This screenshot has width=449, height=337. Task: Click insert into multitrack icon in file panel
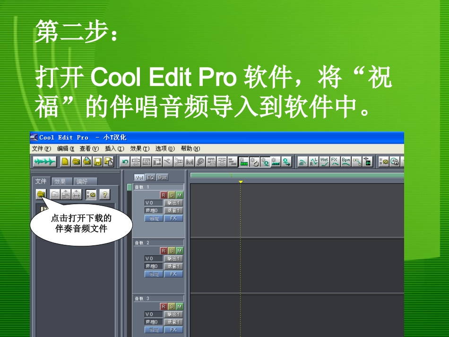coord(66,195)
